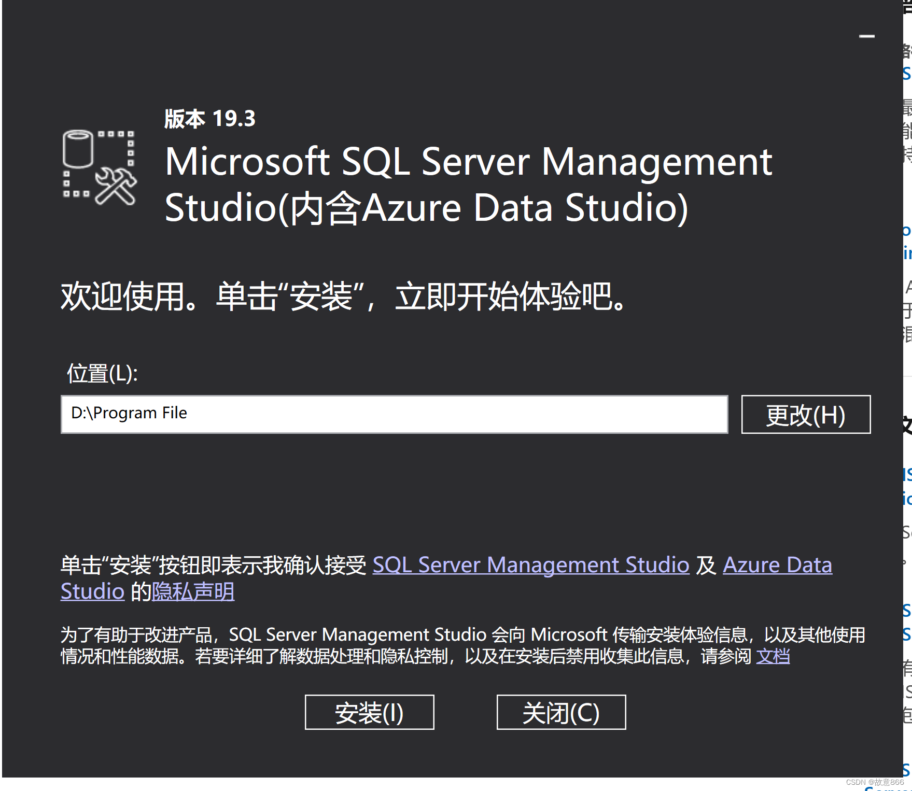Click the minimize icon at top right
Screen dimensions: 912x791
coord(866,35)
